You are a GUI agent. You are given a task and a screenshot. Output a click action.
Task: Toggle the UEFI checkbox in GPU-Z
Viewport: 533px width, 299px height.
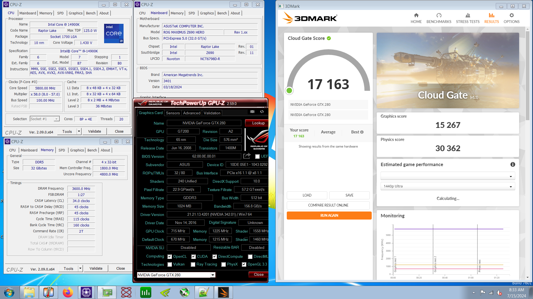[257, 156]
